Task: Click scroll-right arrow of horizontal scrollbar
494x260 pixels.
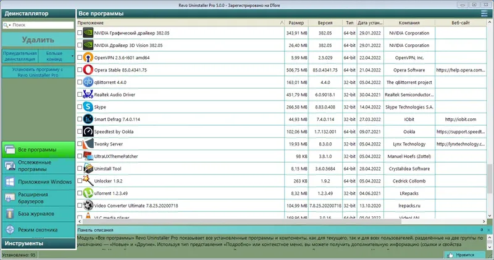Action: tap(484, 221)
